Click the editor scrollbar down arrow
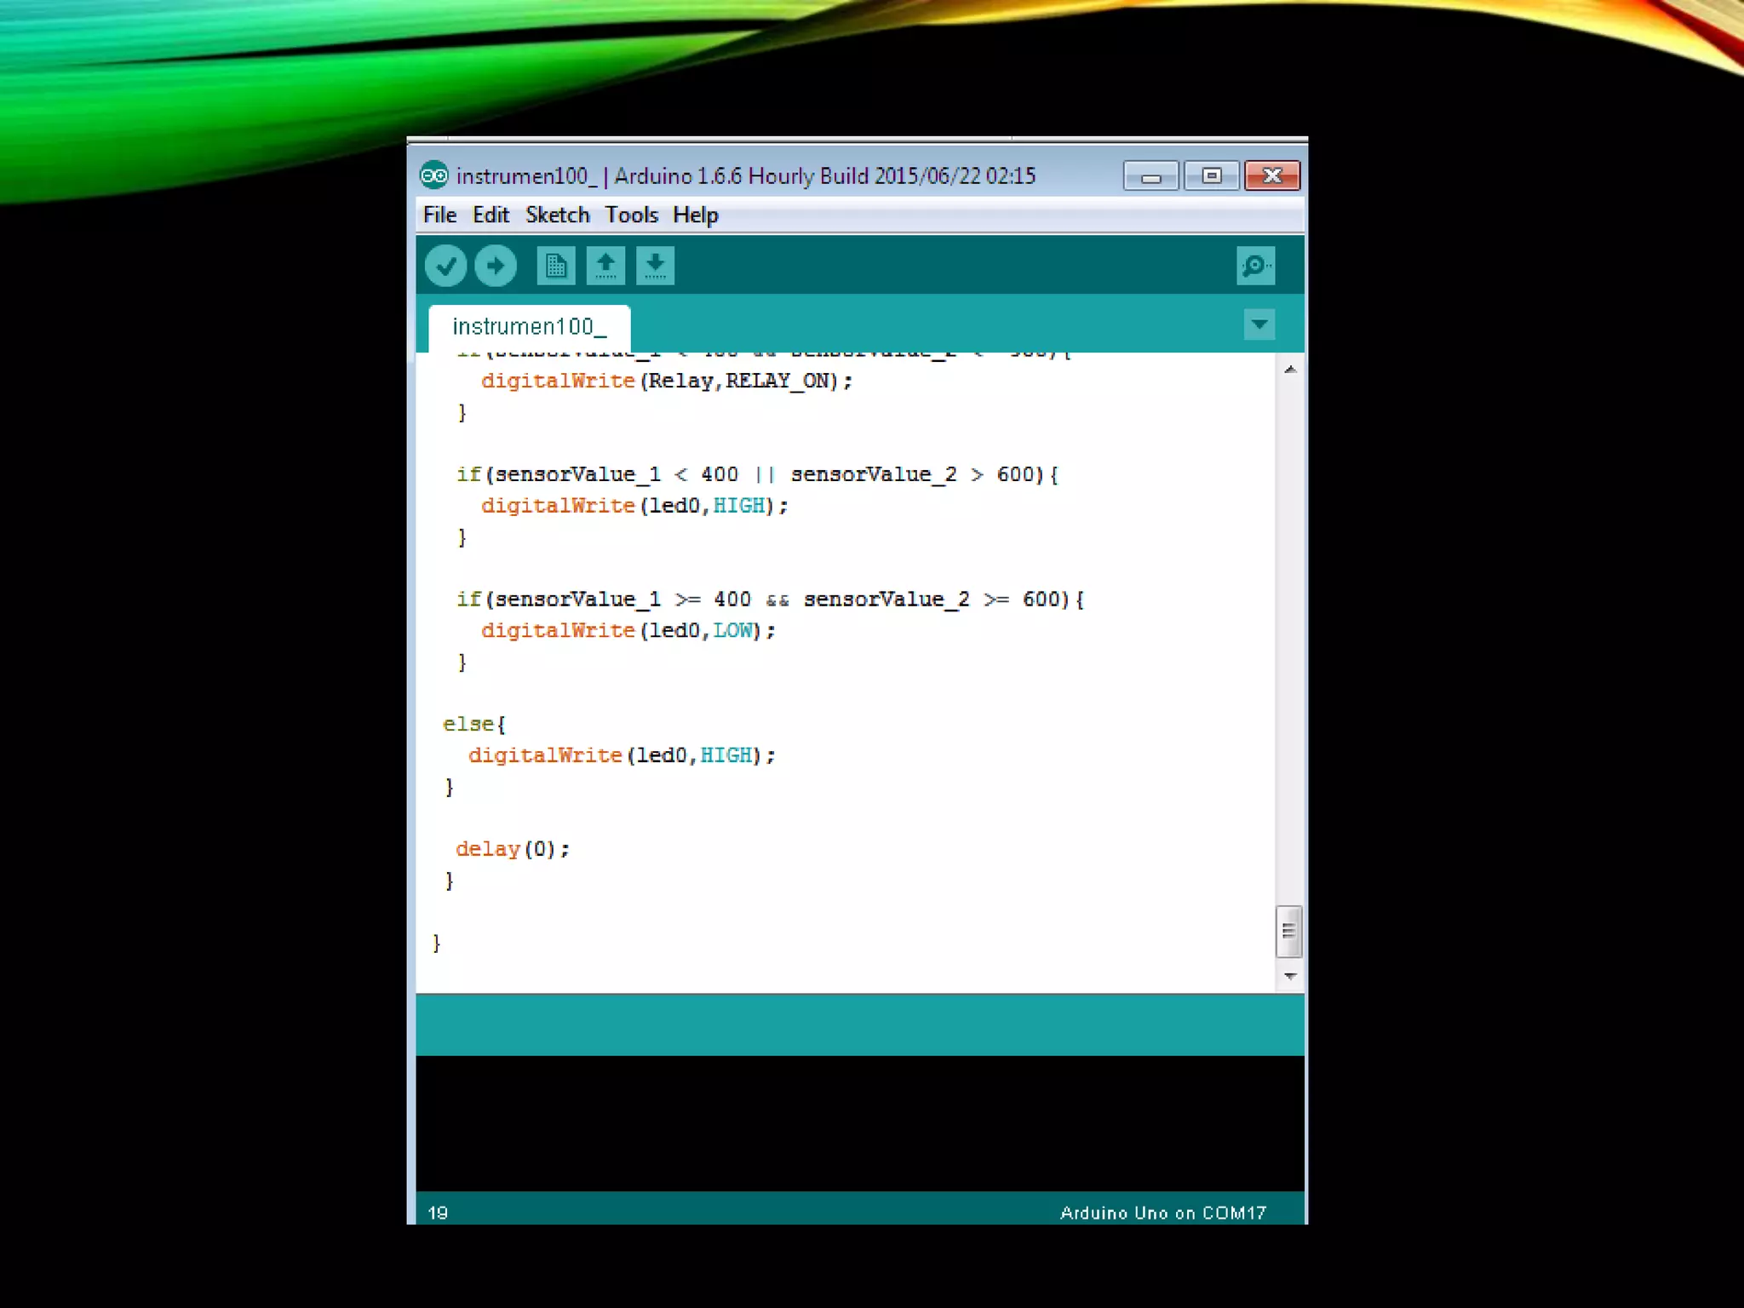The height and width of the screenshot is (1308, 1744). pyautogui.click(x=1290, y=977)
